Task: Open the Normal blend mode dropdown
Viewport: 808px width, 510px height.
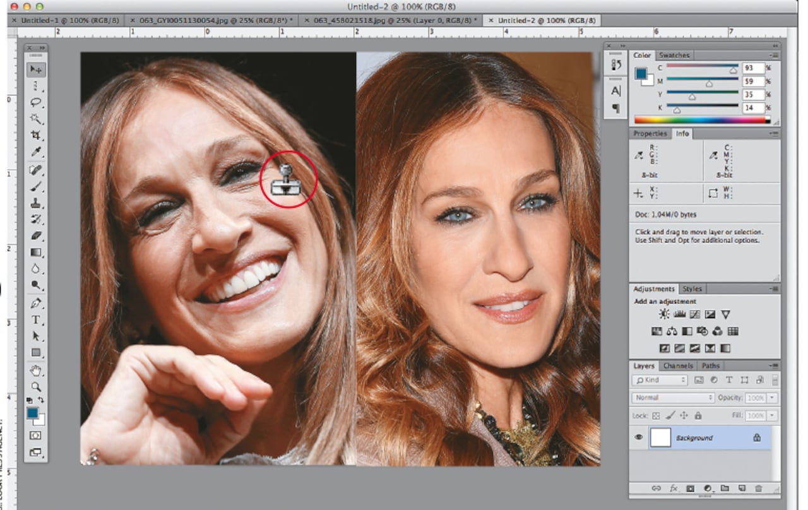Action: (x=673, y=398)
